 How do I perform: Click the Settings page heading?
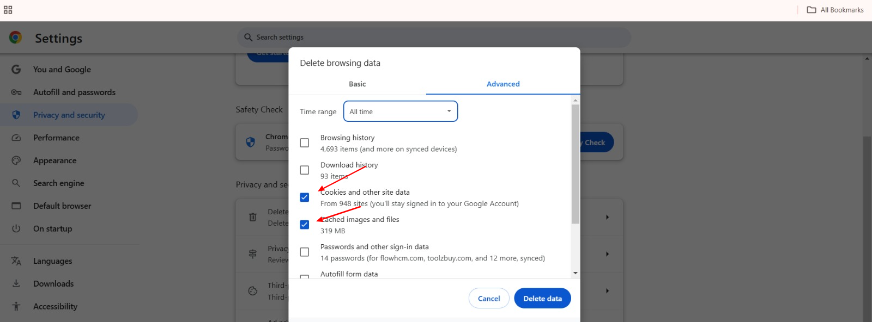click(59, 38)
